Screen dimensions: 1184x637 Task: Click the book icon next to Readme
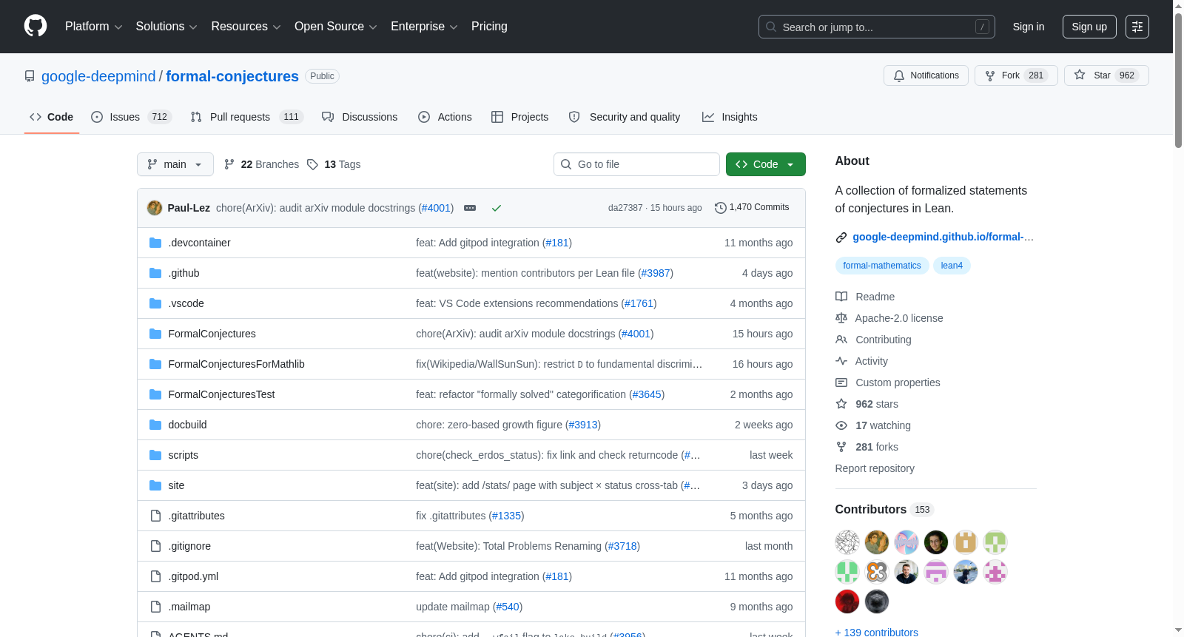click(841, 297)
